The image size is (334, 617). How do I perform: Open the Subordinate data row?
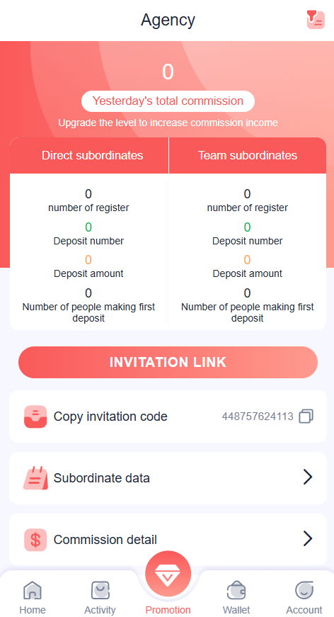click(168, 477)
